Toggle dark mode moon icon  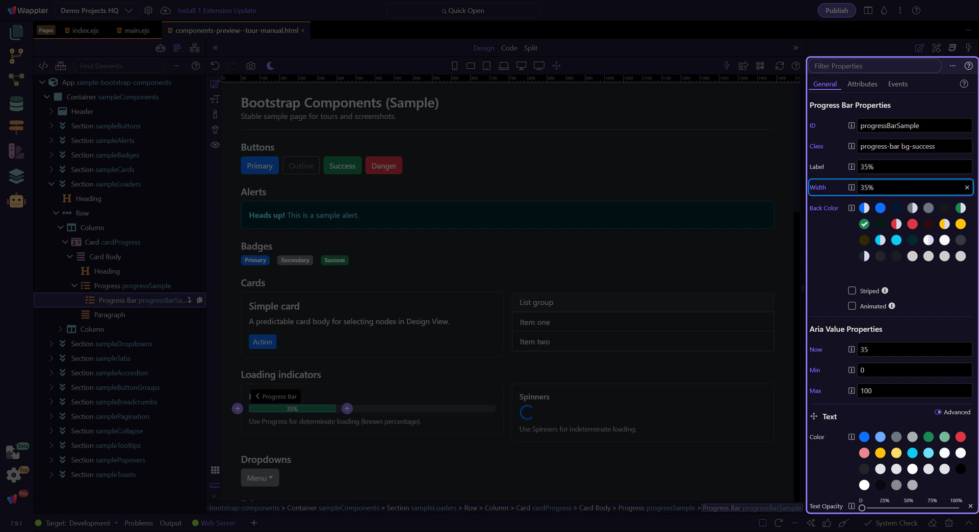tap(270, 66)
